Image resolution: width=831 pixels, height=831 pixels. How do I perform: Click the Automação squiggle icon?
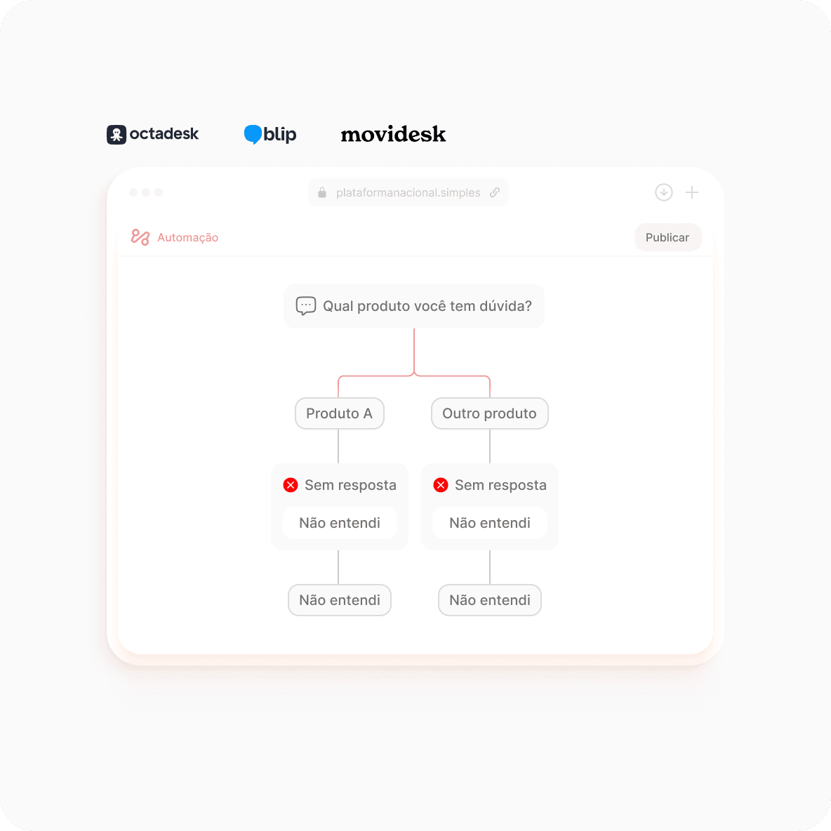point(140,237)
